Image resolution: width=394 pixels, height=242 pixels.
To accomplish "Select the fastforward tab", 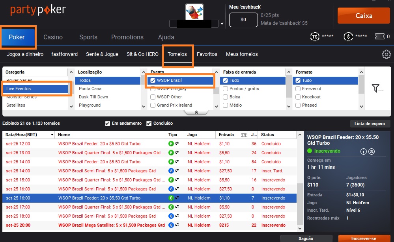I will click(x=65, y=54).
